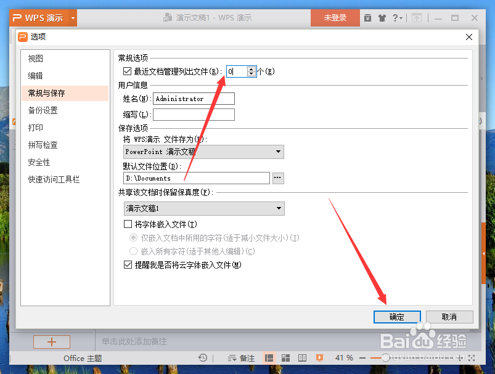Open the WPS 演示 application menu button
The width and height of the screenshot is (495, 374).
(39, 18)
